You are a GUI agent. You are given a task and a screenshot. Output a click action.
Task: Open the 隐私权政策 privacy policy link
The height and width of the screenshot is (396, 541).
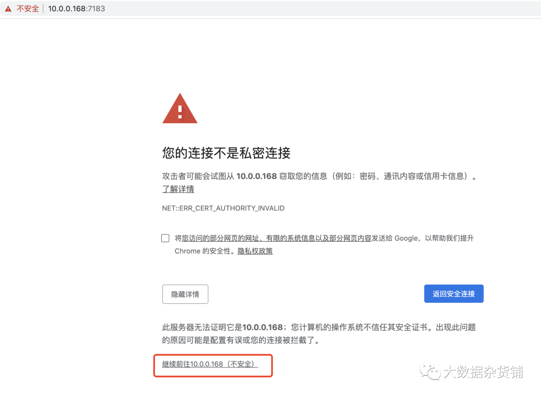(255, 251)
